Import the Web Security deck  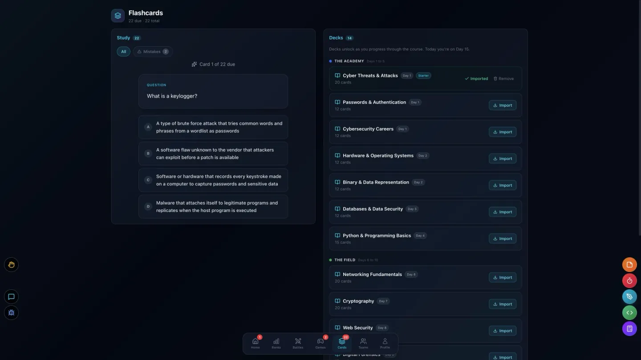(x=503, y=331)
